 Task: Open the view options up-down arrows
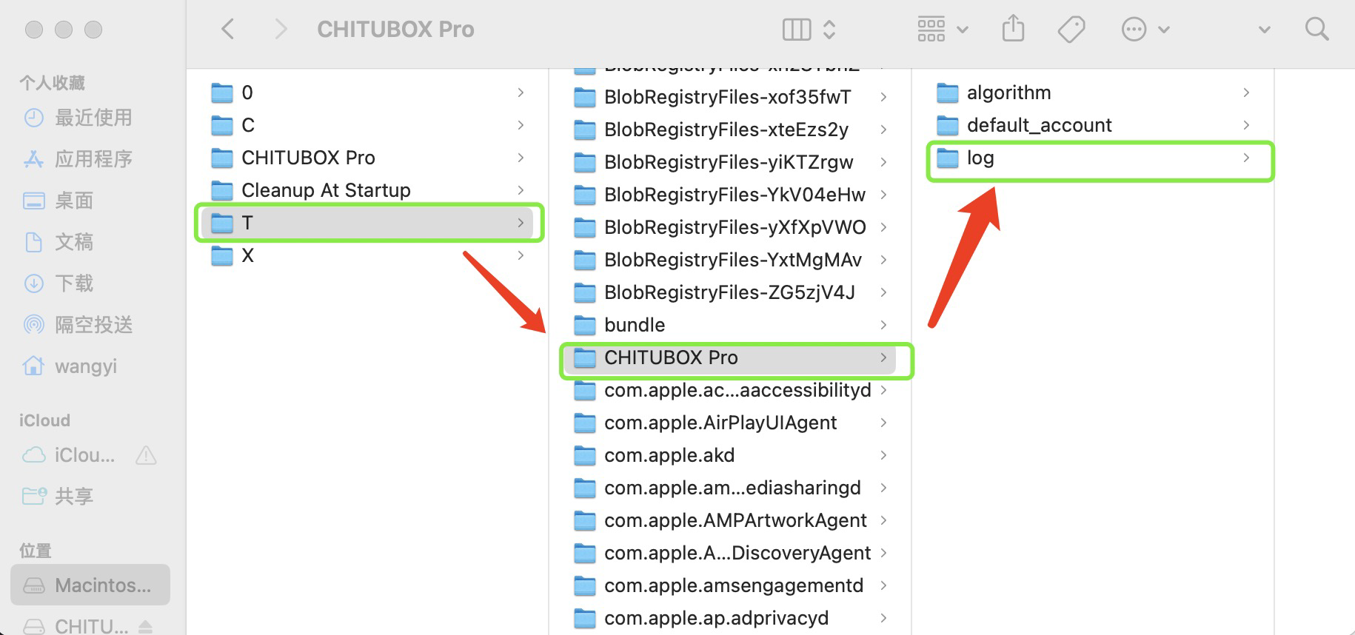[829, 30]
